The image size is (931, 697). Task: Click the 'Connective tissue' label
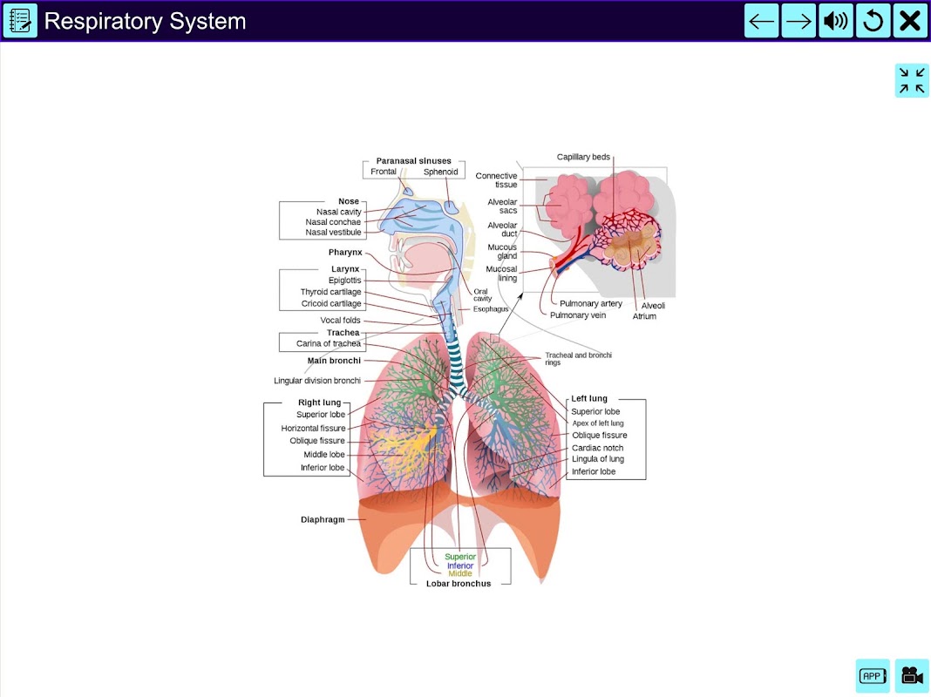pos(496,179)
